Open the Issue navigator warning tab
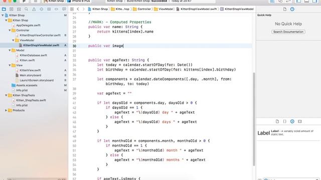This screenshot has height=180, width=321. pos(34,9)
